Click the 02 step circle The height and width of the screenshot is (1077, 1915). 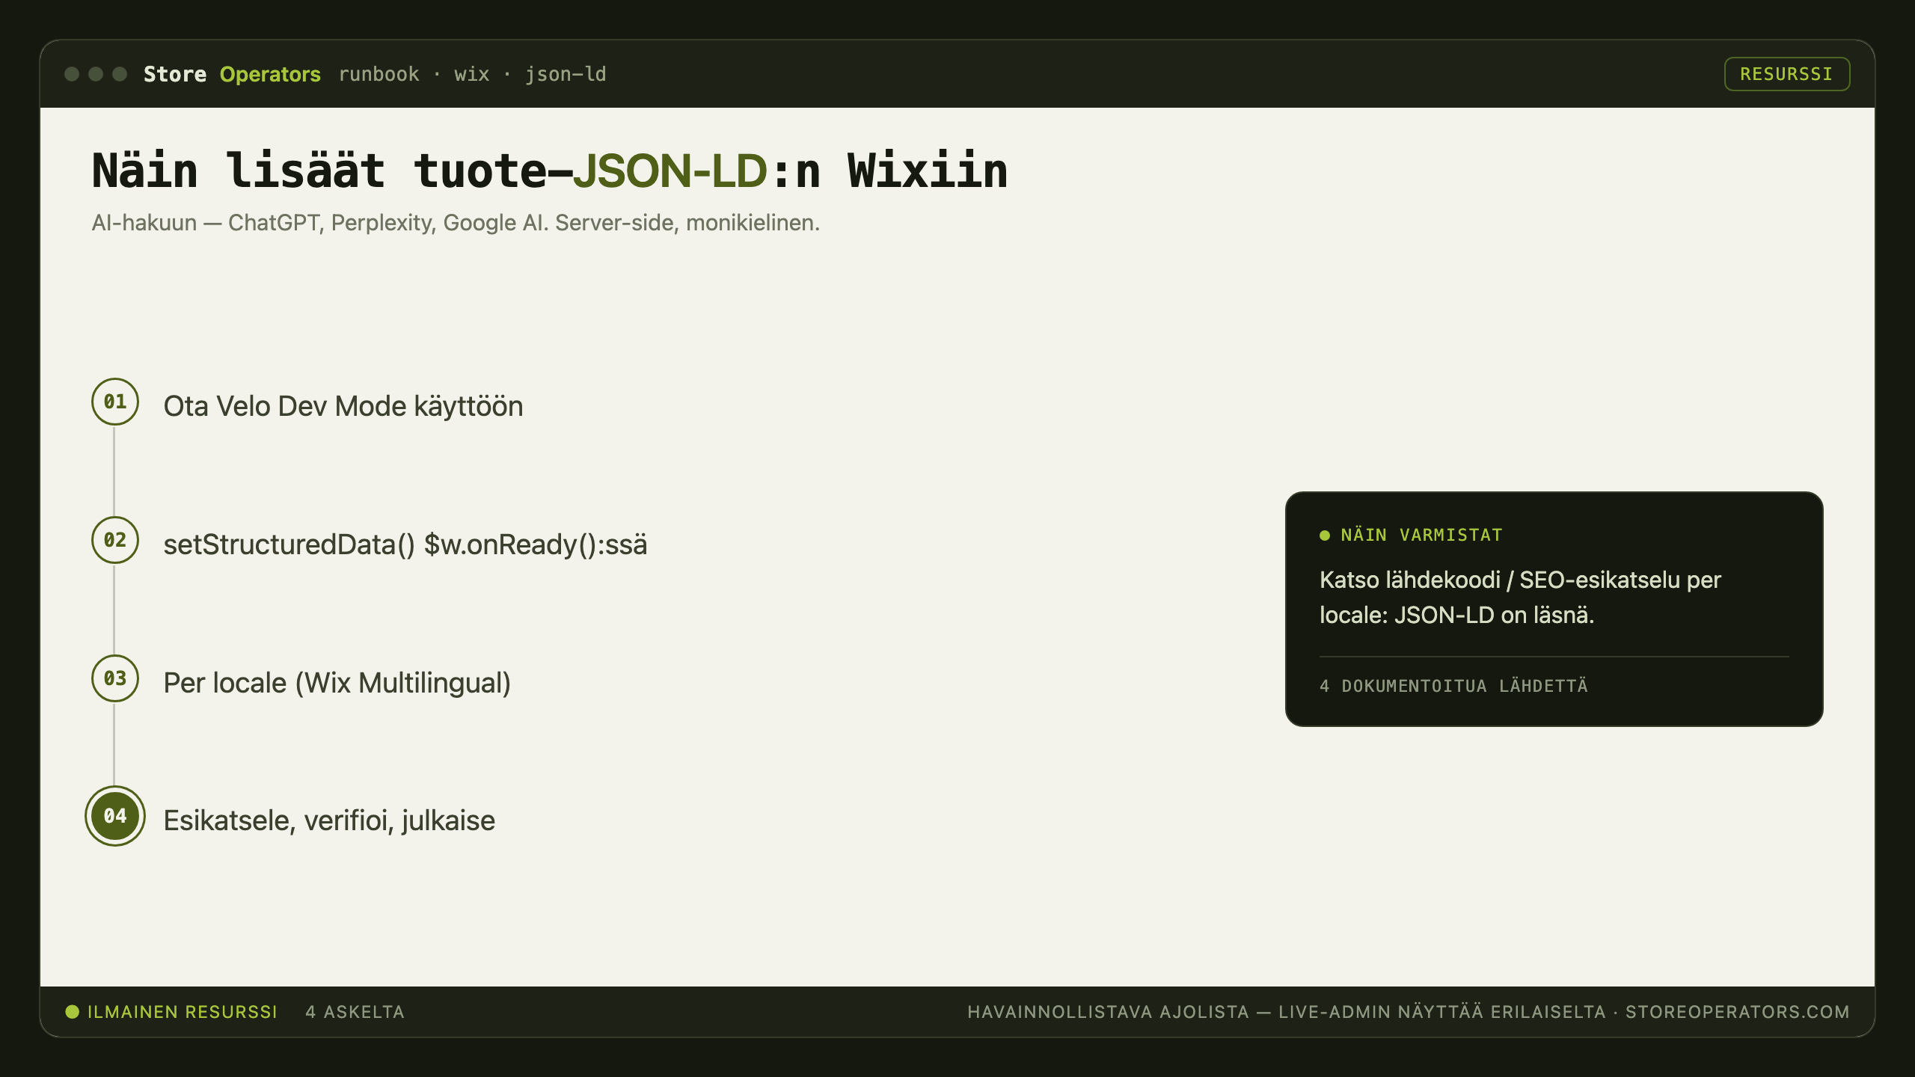pos(115,540)
